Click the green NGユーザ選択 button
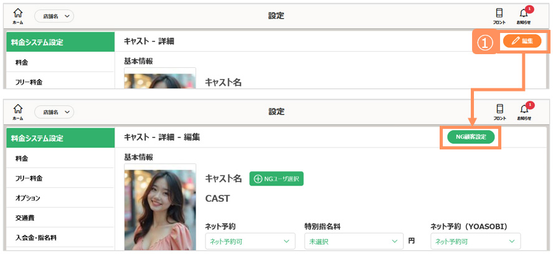The image size is (553, 254). (x=276, y=179)
